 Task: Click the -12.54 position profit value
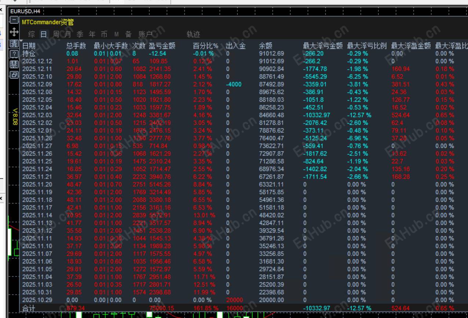tap(157, 54)
